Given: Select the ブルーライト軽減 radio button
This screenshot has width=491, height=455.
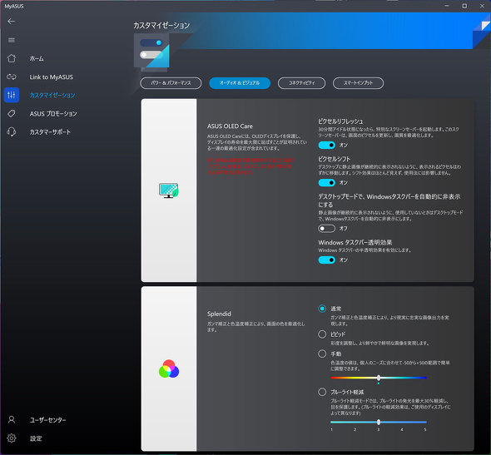Looking at the screenshot, I should [x=322, y=392].
